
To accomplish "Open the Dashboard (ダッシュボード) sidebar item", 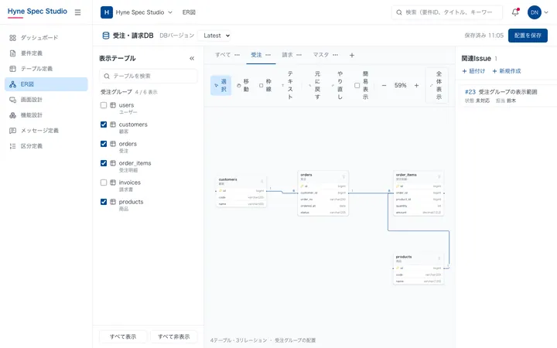I will click(46, 38).
